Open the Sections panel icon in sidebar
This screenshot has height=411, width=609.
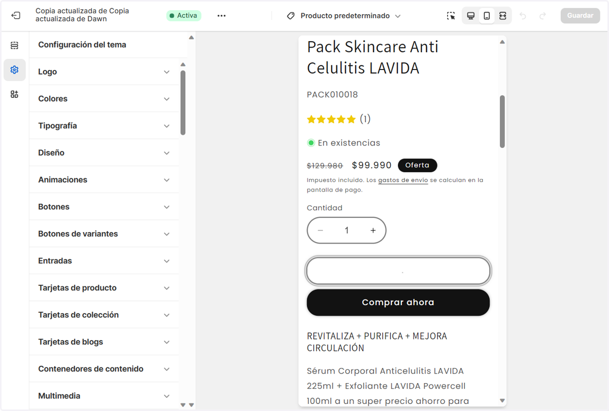pyautogui.click(x=14, y=46)
